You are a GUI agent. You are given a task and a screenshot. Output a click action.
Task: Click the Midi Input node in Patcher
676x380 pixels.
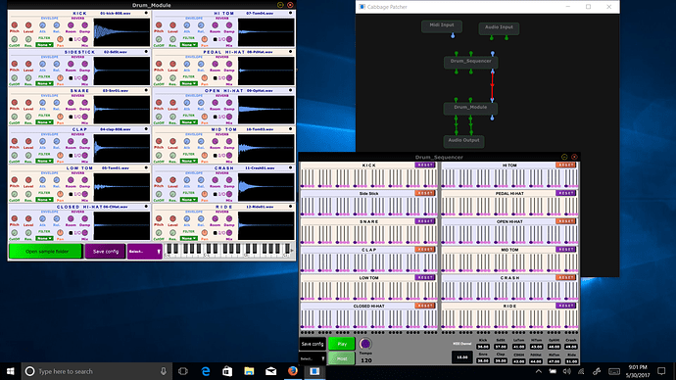pos(442,25)
